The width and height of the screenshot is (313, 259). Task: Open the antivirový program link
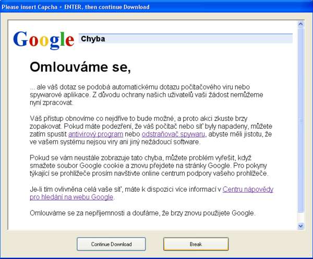(95, 134)
